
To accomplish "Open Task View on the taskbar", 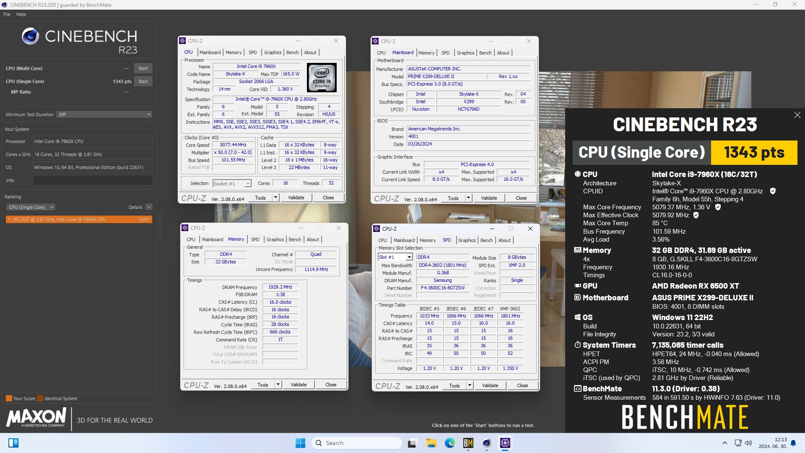I will [x=412, y=443].
